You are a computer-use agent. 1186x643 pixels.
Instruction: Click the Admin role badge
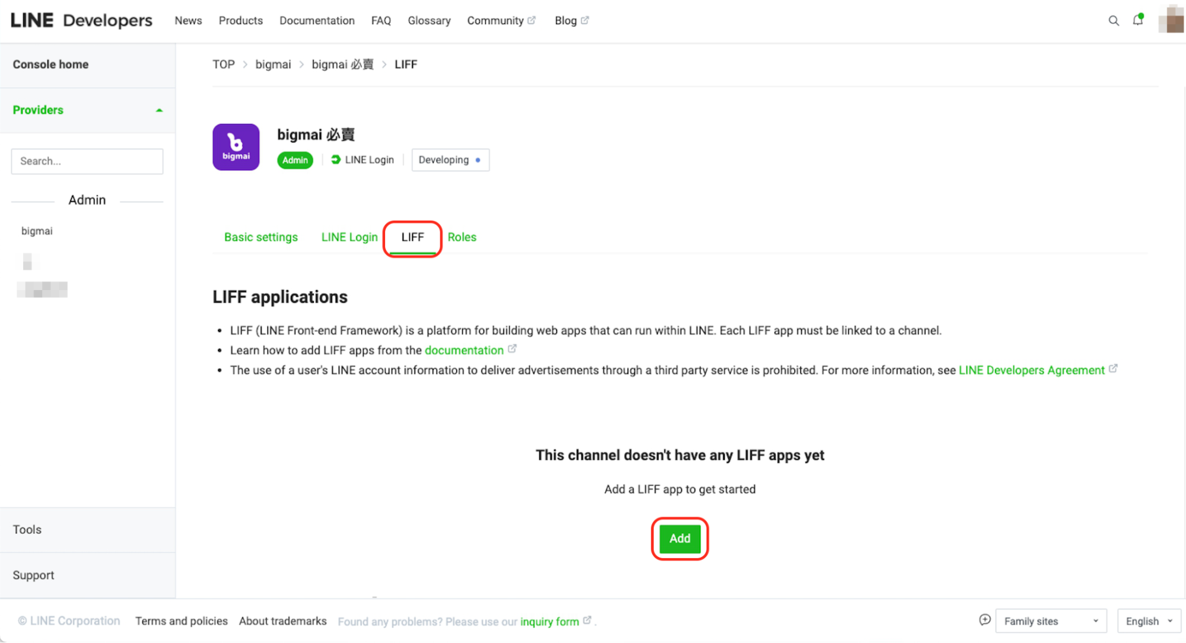click(295, 160)
